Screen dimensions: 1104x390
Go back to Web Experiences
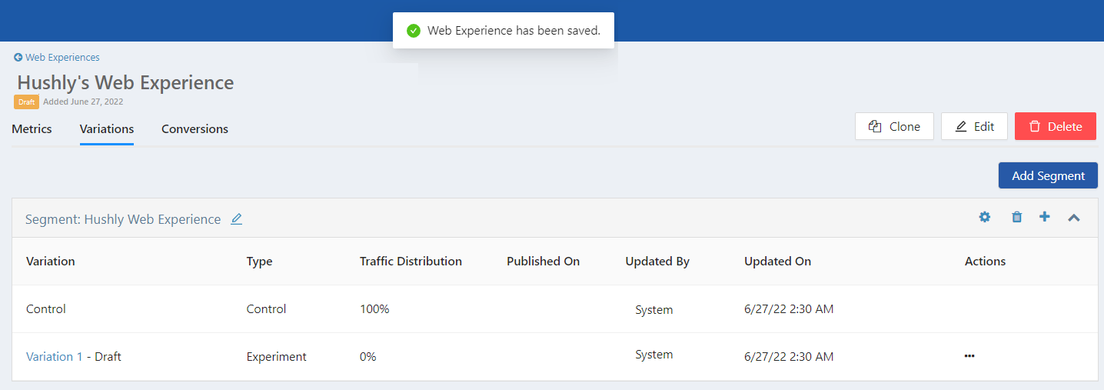click(57, 57)
